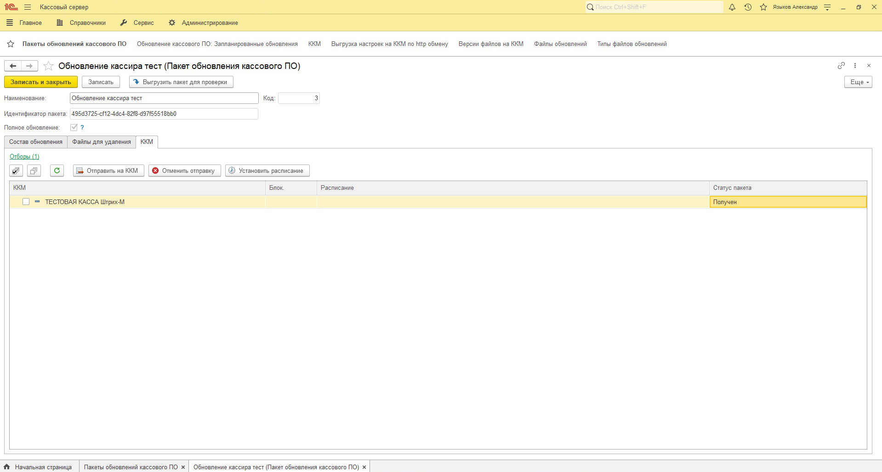Click the notifications bell icon
The image size is (882, 472).
coord(732,7)
